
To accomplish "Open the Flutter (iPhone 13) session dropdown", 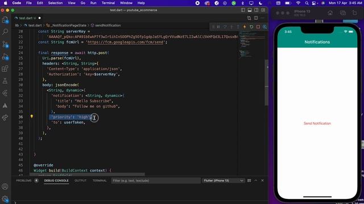I will (x=223, y=180).
